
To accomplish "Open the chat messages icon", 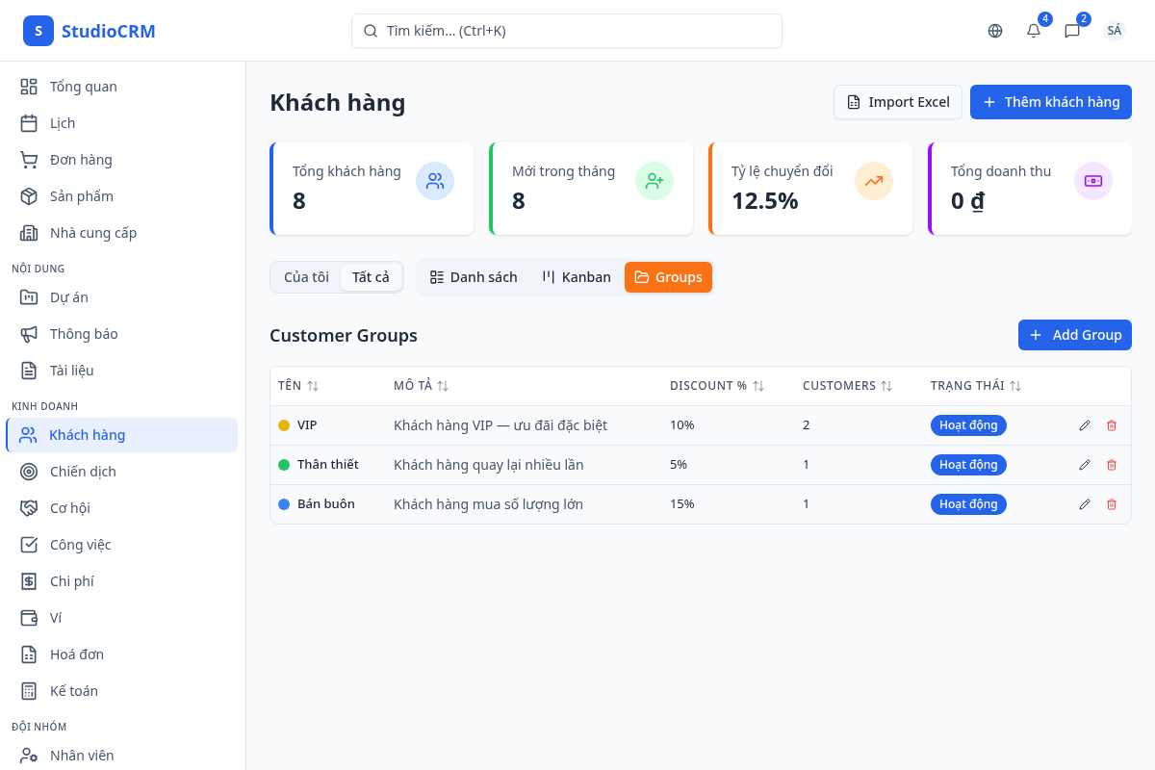I will 1072,31.
